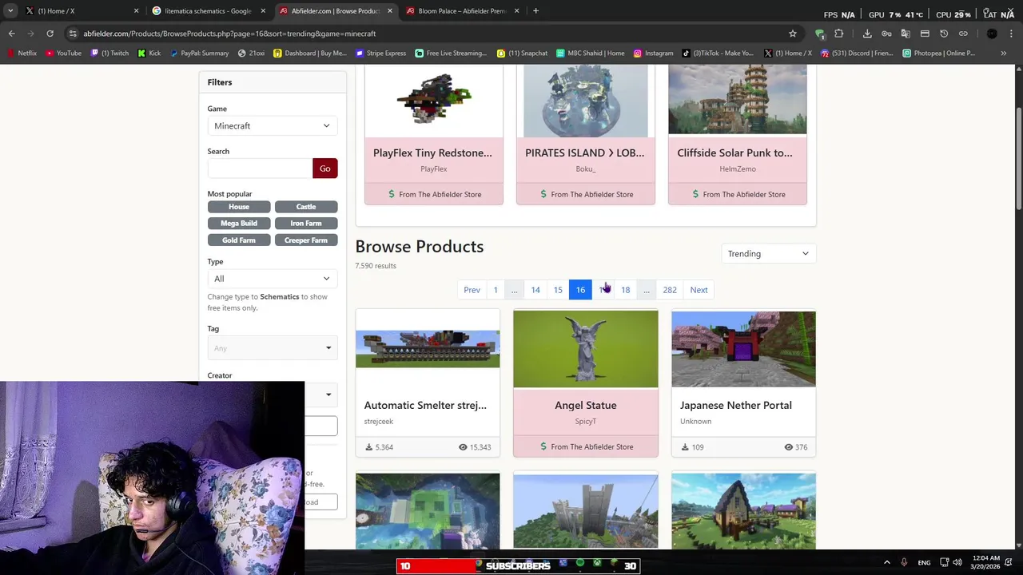Open Photopea bookmark
Screen dimensions: 1023x575
click(x=938, y=53)
